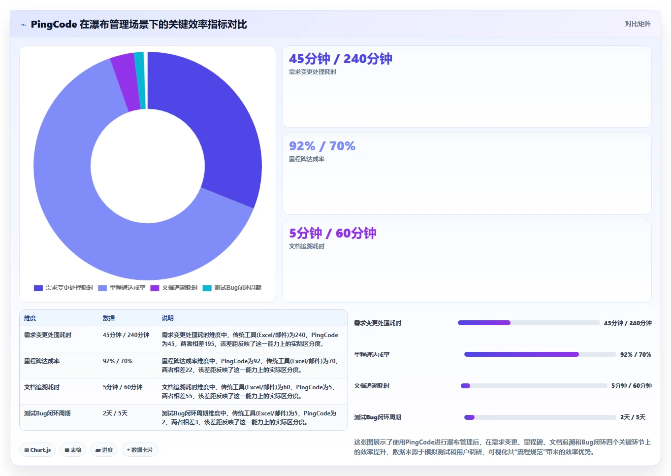Click the 说明 column header
This screenshot has height=476, width=671.
pos(168,318)
